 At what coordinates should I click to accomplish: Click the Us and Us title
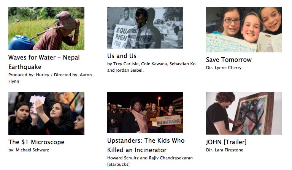pyautogui.click(x=122, y=56)
